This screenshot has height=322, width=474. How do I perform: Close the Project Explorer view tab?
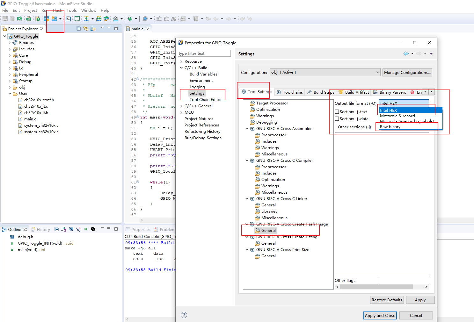(x=42, y=29)
